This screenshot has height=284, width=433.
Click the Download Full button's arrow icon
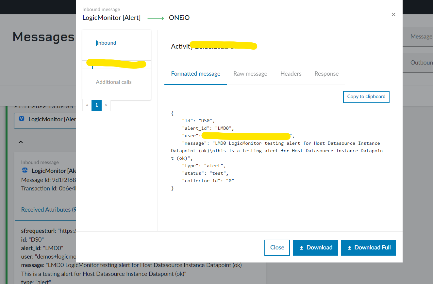[x=349, y=248]
